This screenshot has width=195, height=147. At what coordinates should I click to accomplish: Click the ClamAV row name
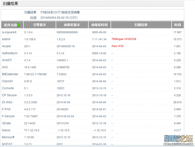[7, 81]
